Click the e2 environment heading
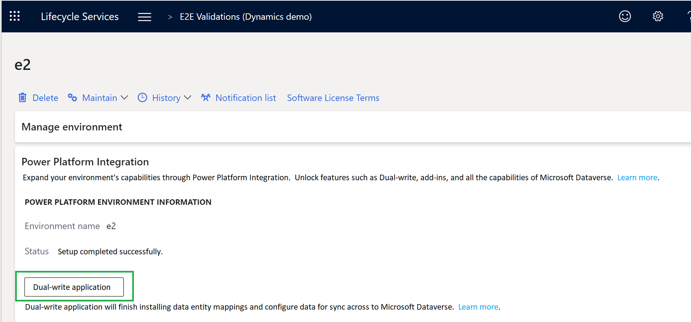This screenshot has width=691, height=322. (x=22, y=64)
